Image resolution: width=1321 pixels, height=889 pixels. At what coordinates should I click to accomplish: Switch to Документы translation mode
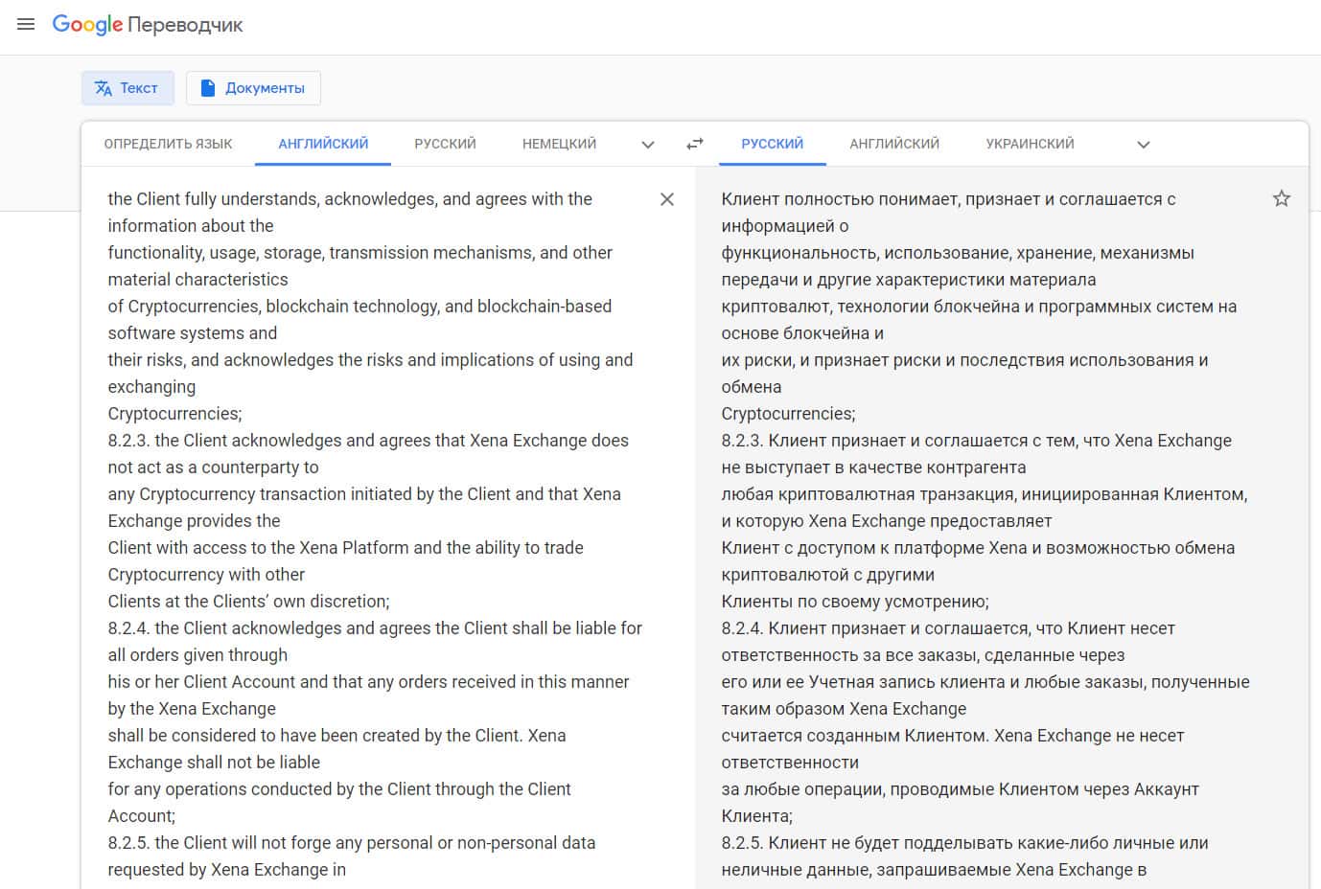(x=253, y=88)
